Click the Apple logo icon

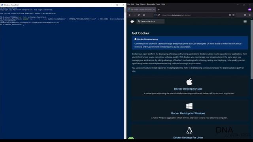pyautogui.click(x=189, y=82)
